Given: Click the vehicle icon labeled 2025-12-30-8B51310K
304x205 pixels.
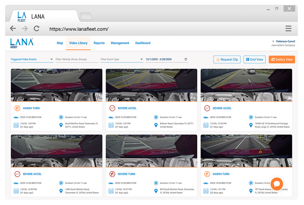Looking at the screenshot, I should tap(16, 117).
